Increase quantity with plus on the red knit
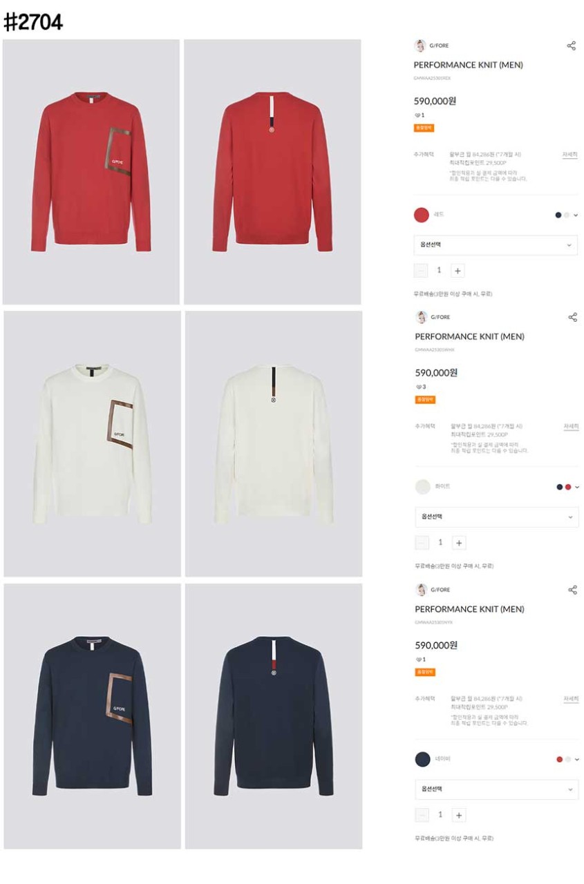The height and width of the screenshot is (884, 584). click(458, 271)
